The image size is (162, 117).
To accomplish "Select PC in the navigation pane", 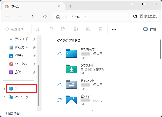I will [x=21, y=89].
